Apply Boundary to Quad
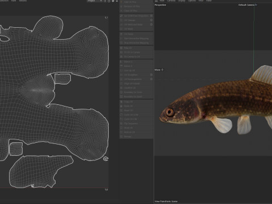 tap(136, 96)
